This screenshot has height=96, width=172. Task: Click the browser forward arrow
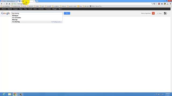pos(4,4)
